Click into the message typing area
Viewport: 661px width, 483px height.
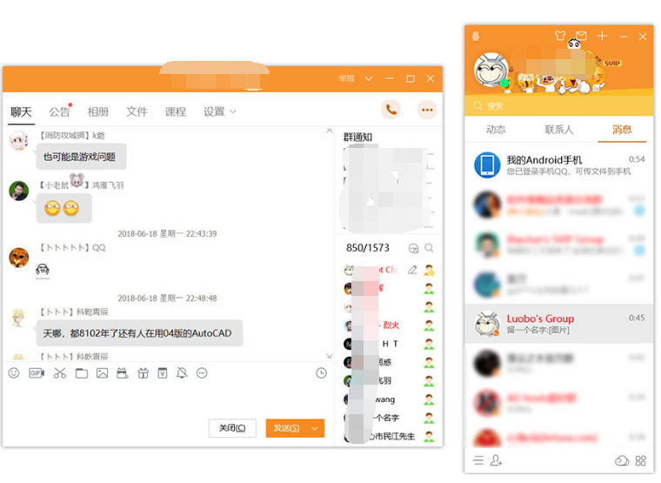click(169, 399)
